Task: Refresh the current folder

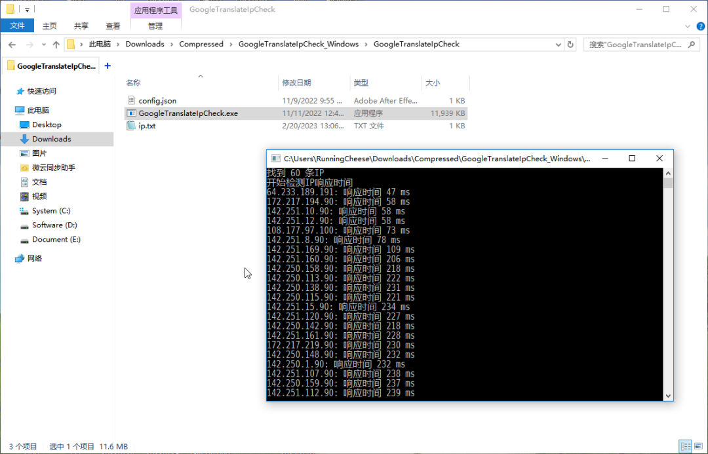Action: (570, 45)
